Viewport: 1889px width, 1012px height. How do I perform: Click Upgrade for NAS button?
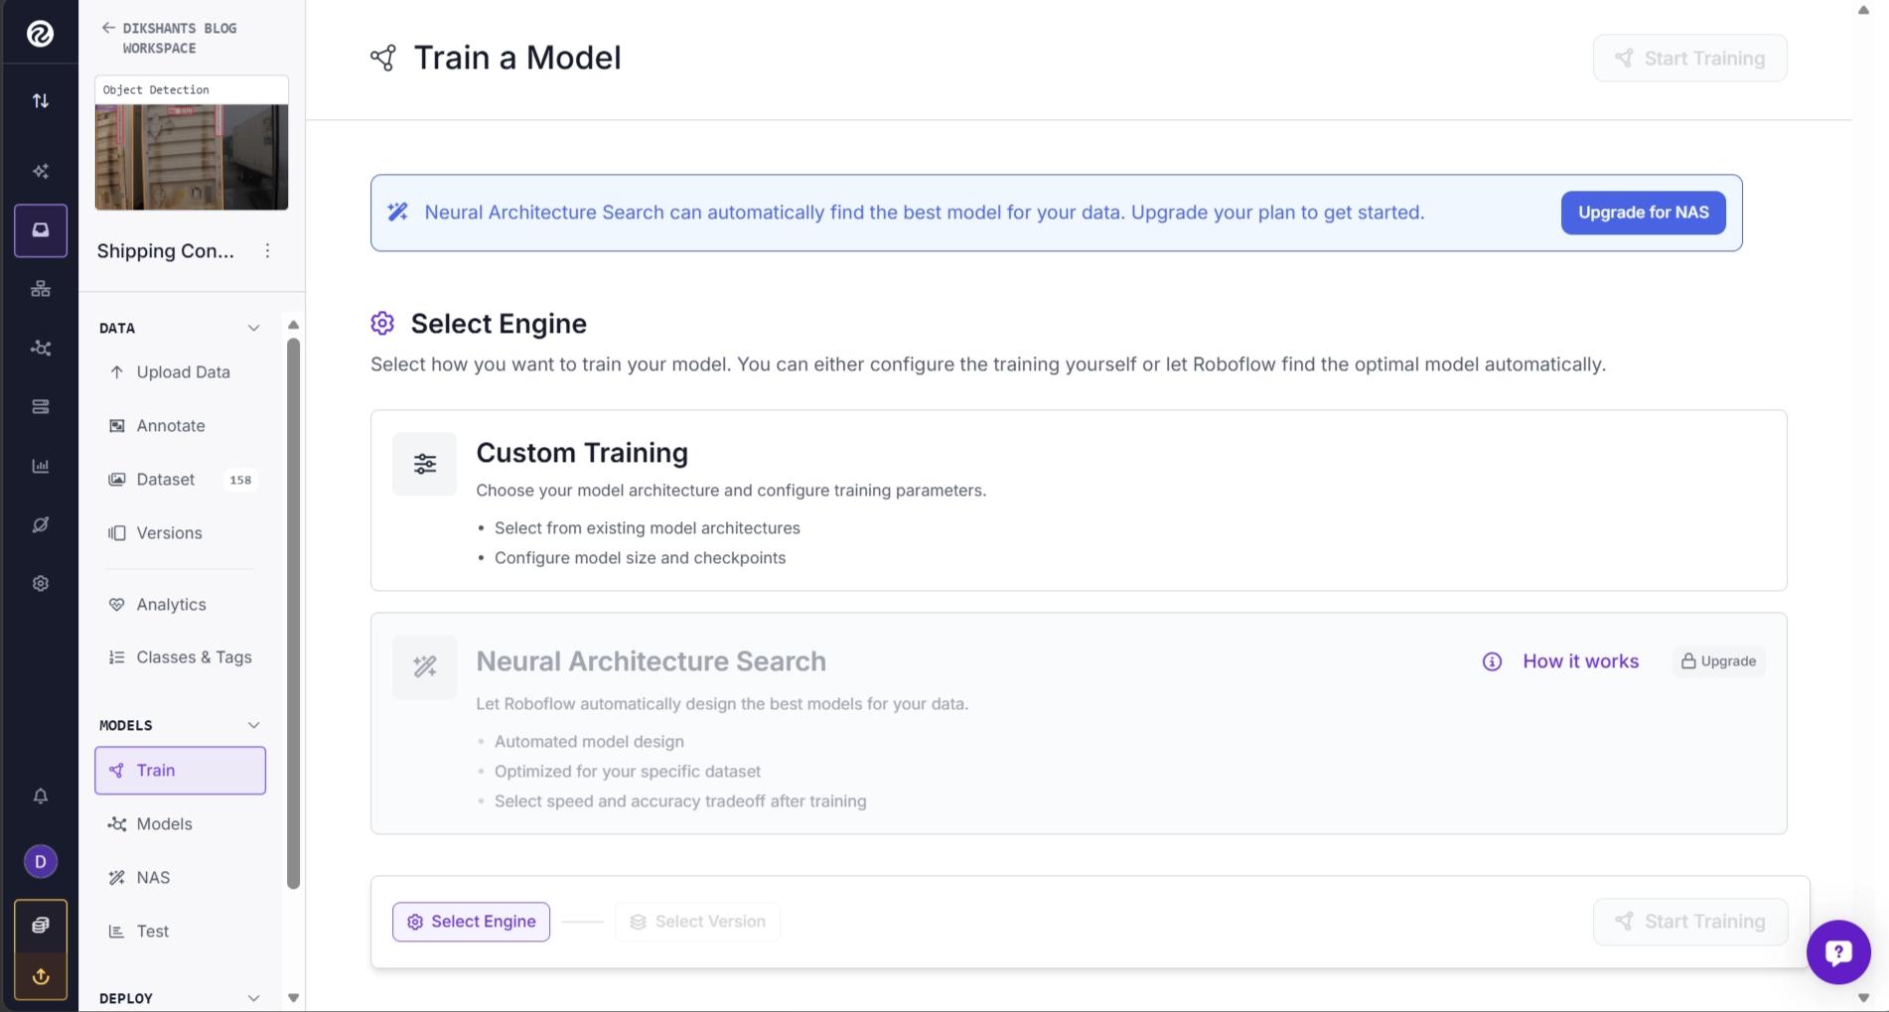click(x=1643, y=213)
